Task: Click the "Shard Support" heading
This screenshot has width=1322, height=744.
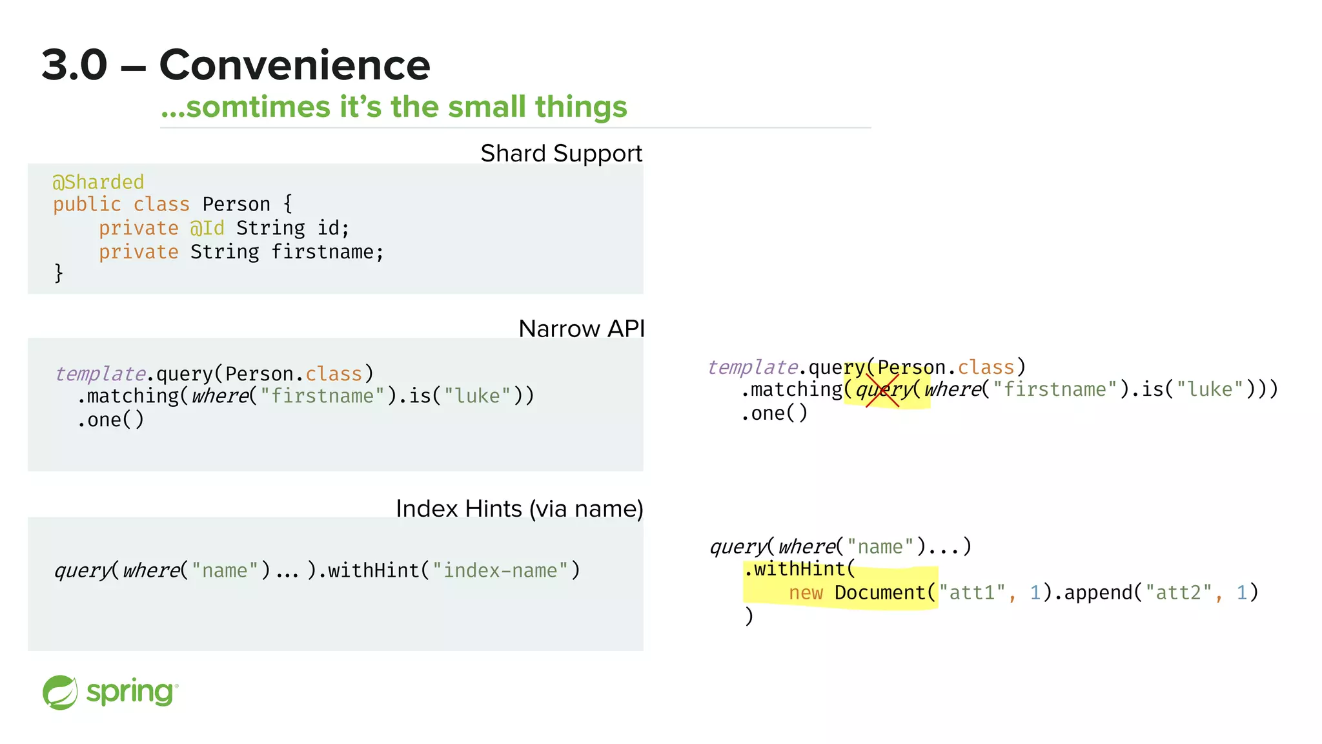Action: click(x=562, y=154)
